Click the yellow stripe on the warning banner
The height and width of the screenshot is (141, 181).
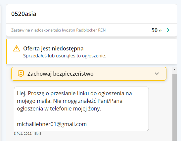click(x=7, y=51)
